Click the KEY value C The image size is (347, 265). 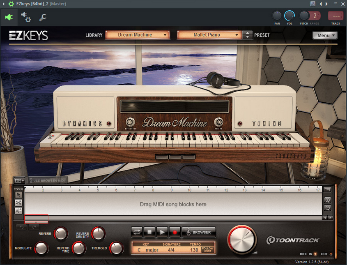[x=139, y=250]
